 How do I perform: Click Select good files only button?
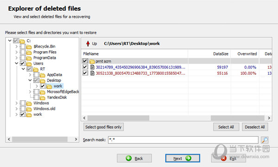tap(103, 127)
